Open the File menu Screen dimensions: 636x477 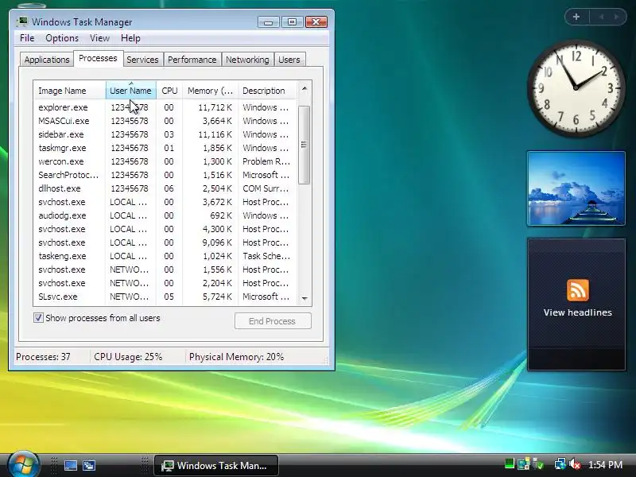pos(27,38)
